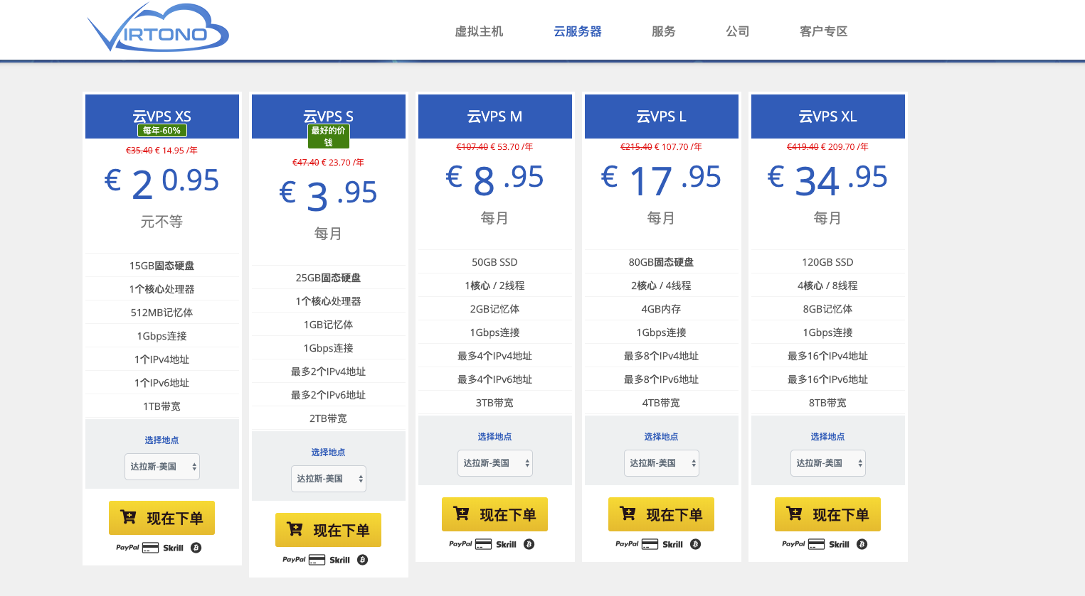The height and width of the screenshot is (596, 1085).
Task: Click Bitcoin icon under 云VPS S
Action: pos(363,560)
